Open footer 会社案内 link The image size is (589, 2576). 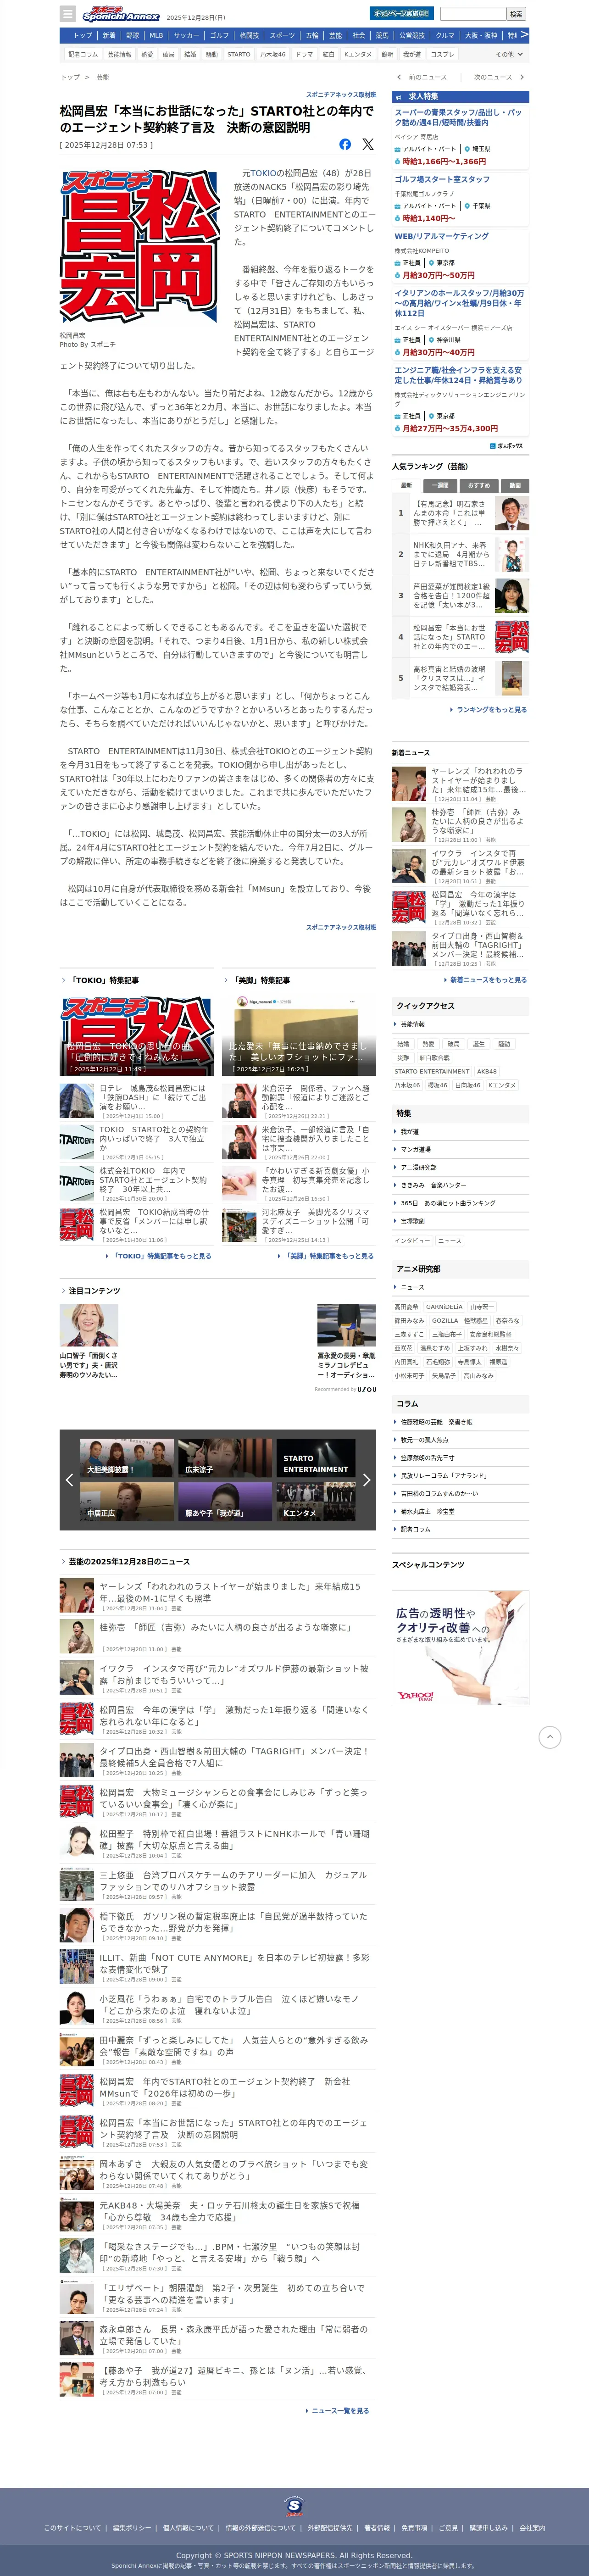[532, 2527]
